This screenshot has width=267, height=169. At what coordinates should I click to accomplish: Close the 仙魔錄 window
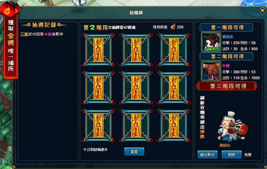click(x=262, y=10)
